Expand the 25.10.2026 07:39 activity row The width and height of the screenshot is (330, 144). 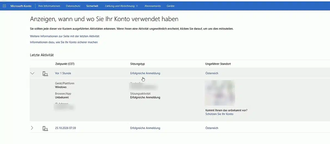32,128
